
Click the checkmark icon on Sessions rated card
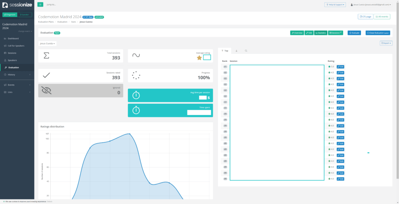pyautogui.click(x=46, y=75)
